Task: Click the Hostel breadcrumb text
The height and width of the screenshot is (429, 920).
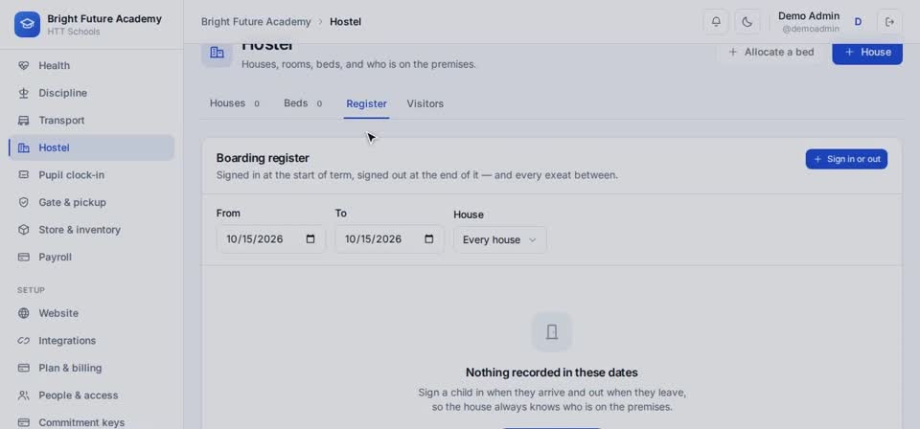Action: coord(346,22)
